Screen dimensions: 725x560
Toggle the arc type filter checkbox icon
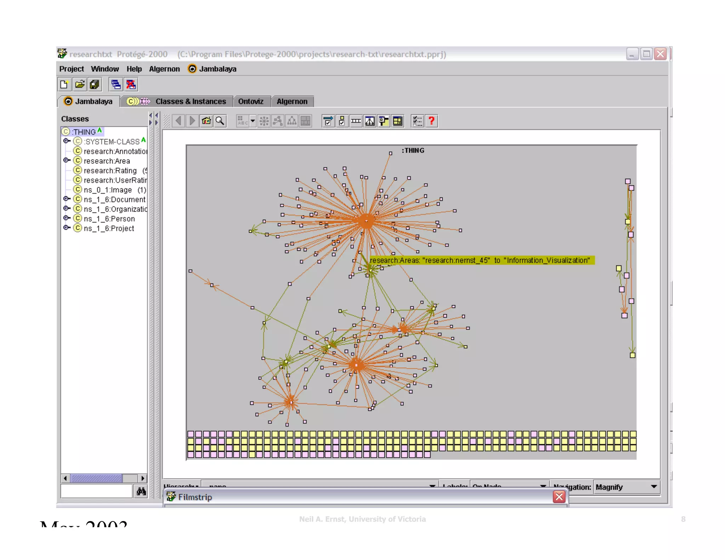tap(328, 121)
